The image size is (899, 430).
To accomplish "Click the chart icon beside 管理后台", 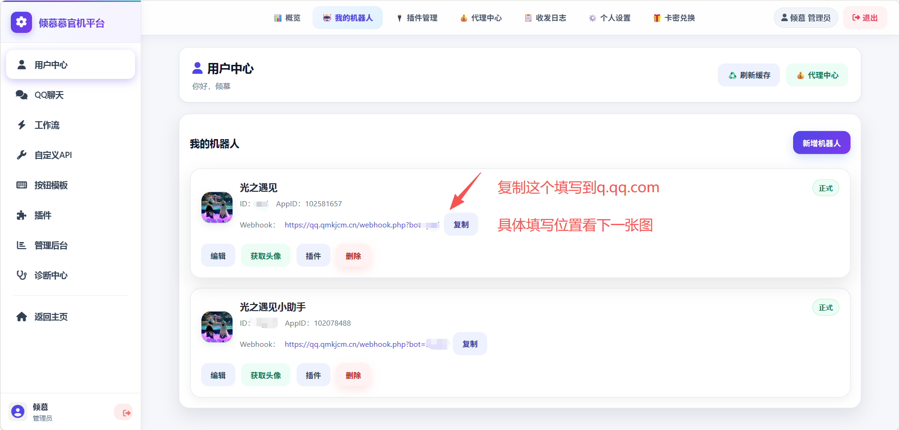I will pyautogui.click(x=22, y=245).
